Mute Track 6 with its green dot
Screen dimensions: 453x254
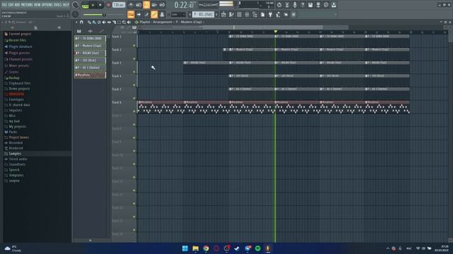coord(134,111)
